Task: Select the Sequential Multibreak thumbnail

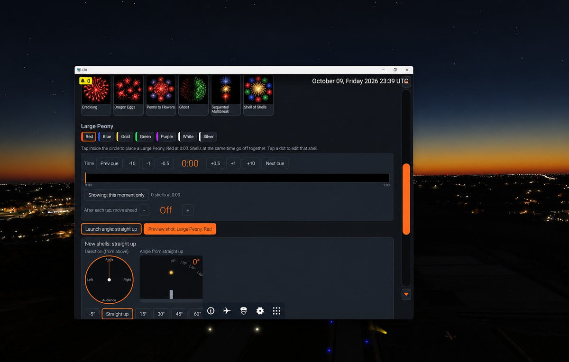Action: click(x=226, y=95)
